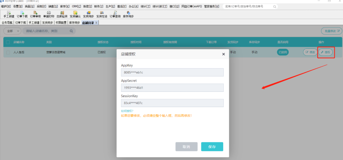Click the 如何授权? help link

(x=127, y=111)
